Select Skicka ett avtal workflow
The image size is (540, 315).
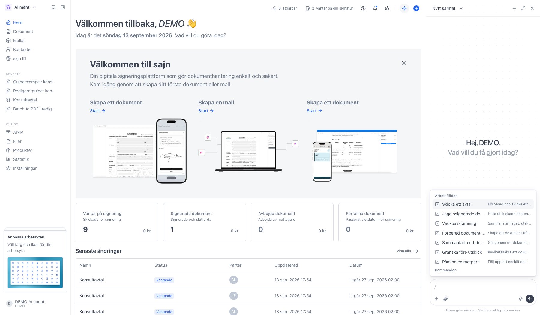pos(483,204)
